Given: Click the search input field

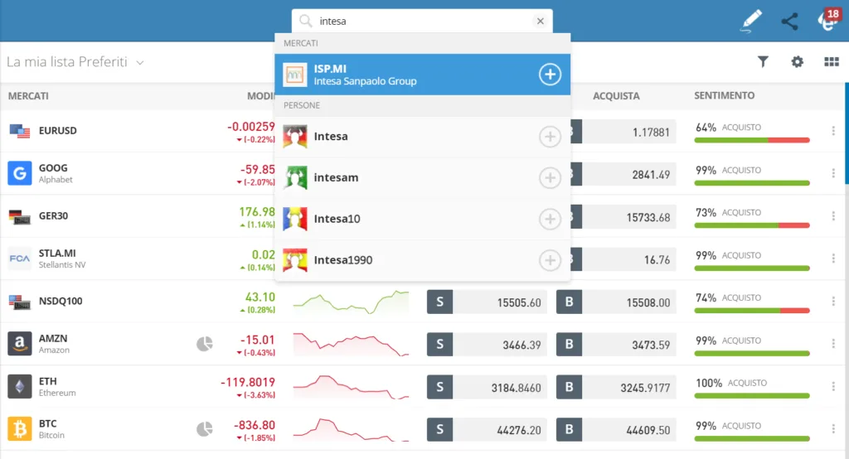Looking at the screenshot, I should click(x=422, y=21).
